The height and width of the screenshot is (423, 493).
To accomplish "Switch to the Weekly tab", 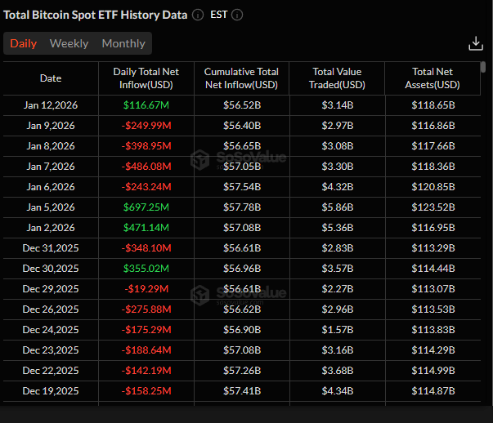I will point(69,43).
